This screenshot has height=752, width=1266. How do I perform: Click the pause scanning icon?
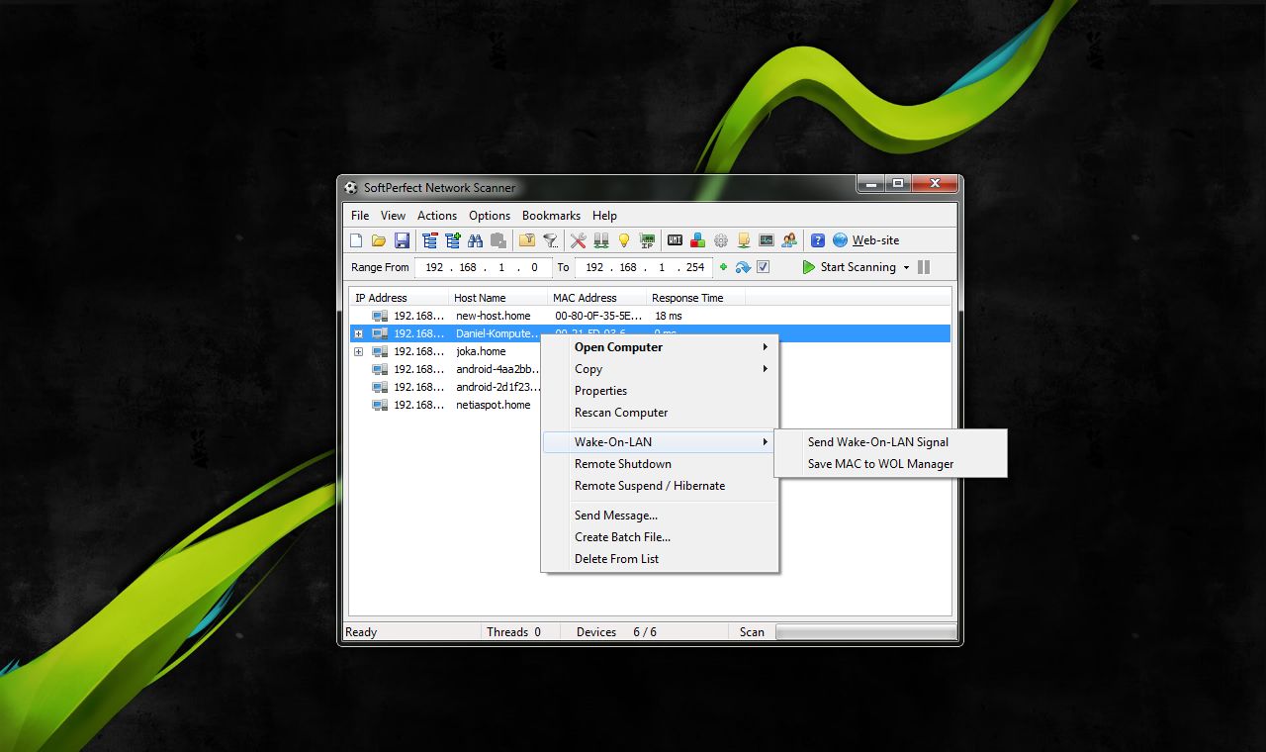924,267
